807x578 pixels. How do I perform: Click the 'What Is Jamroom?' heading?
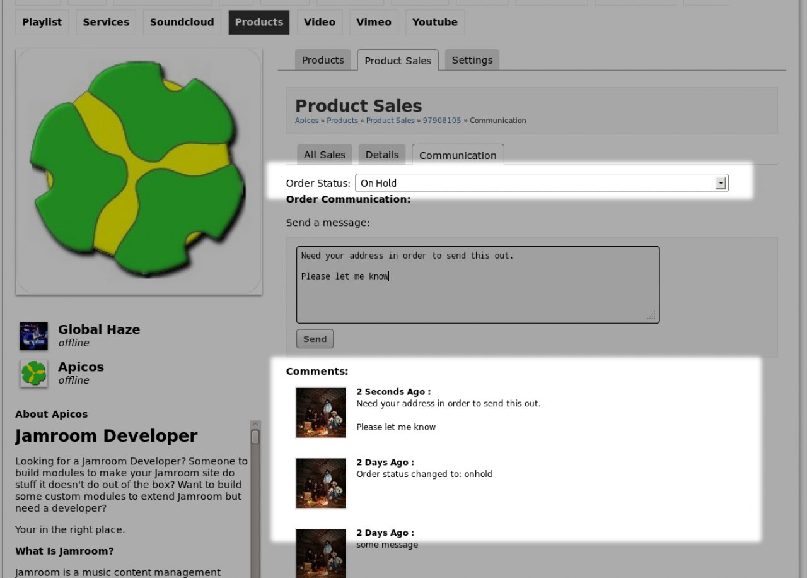[64, 551]
